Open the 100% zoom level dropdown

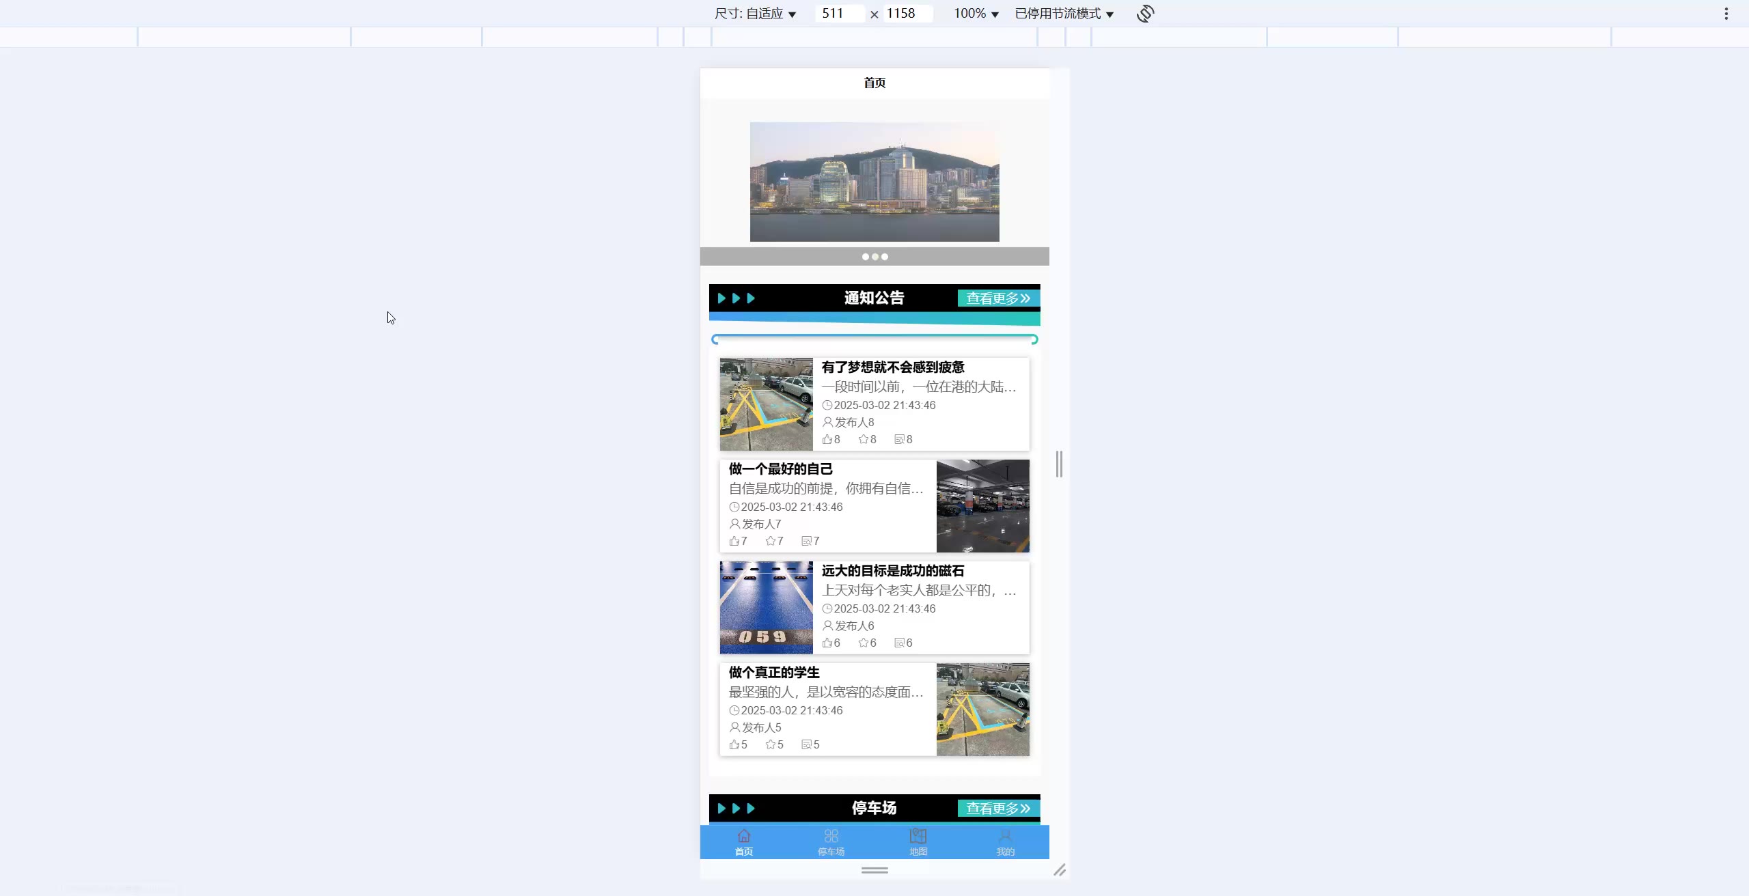click(976, 14)
